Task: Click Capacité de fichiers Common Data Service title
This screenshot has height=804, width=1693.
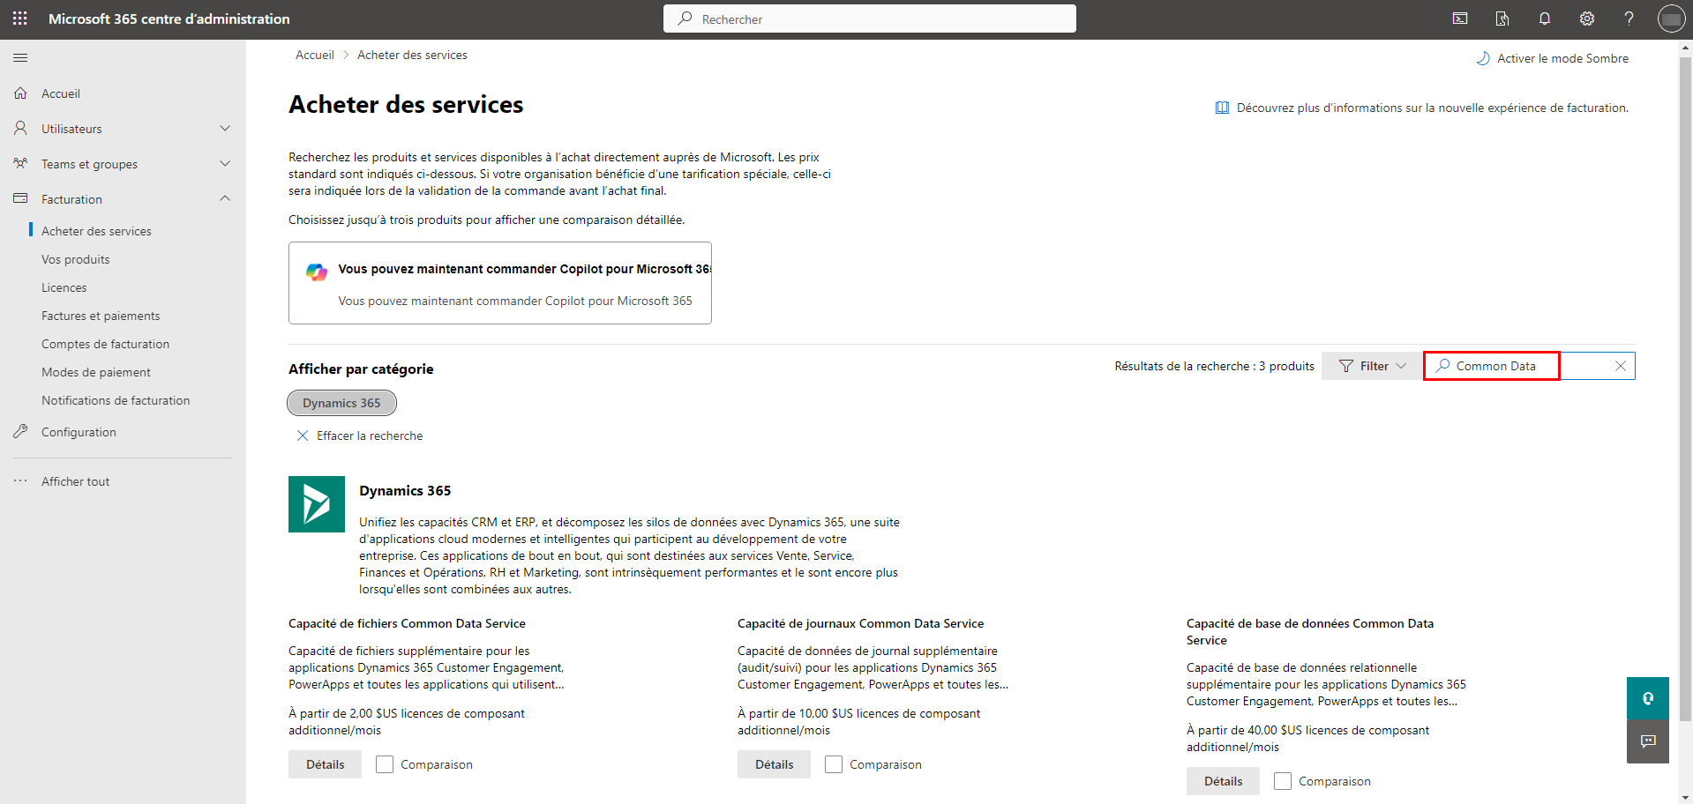Action: [x=407, y=623]
